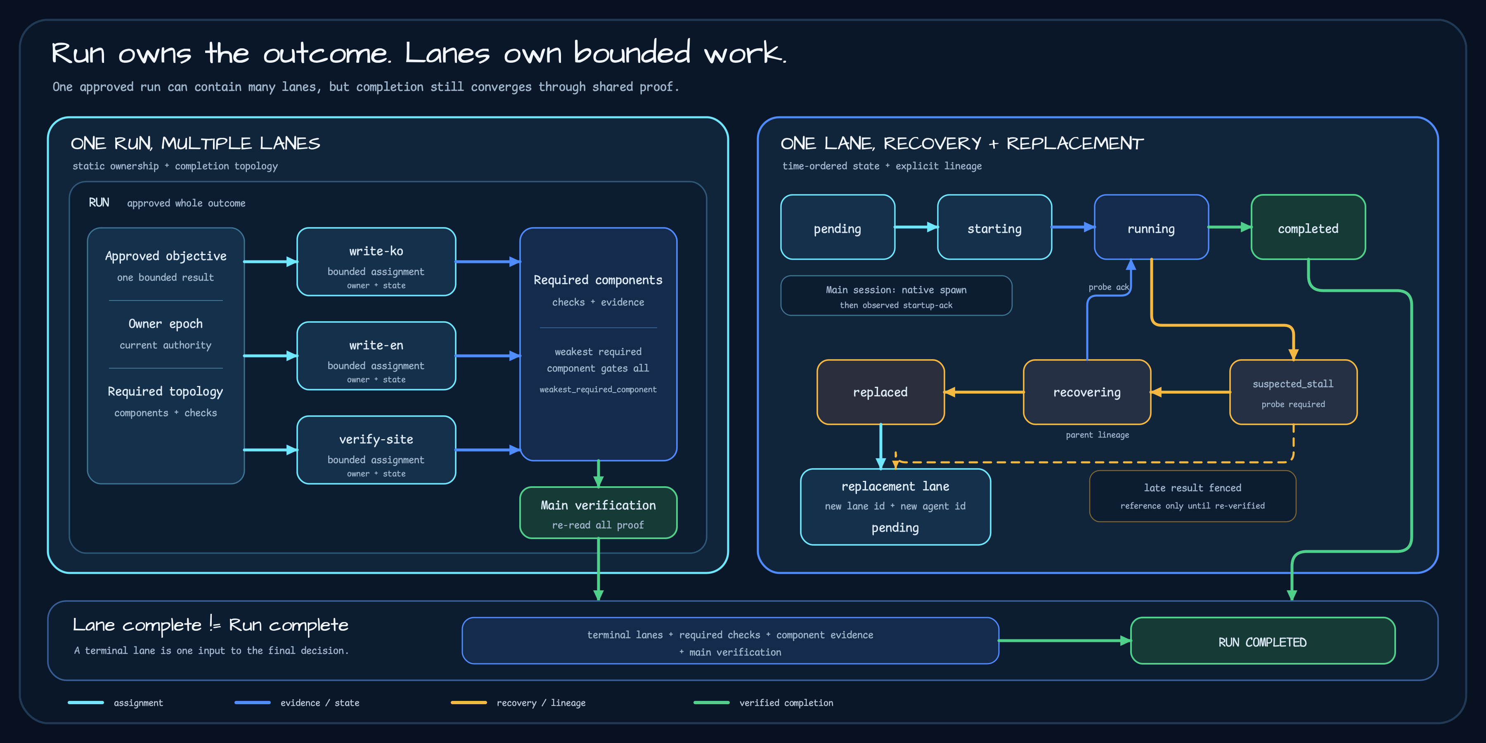Screen dimensions: 1486x743
Task: Click the 'parent lineage' label
Action: point(1097,435)
